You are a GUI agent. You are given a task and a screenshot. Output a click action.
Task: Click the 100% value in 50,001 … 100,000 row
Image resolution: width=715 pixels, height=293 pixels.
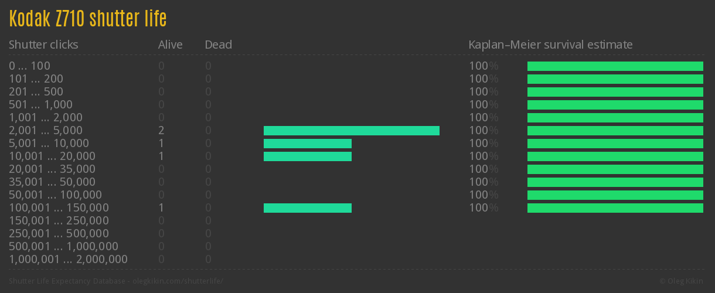[483, 195]
